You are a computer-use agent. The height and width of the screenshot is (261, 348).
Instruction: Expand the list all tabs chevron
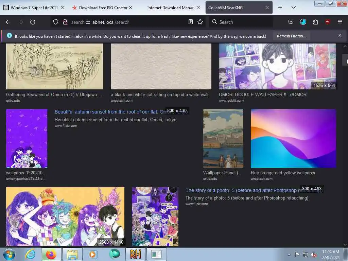click(293, 7)
